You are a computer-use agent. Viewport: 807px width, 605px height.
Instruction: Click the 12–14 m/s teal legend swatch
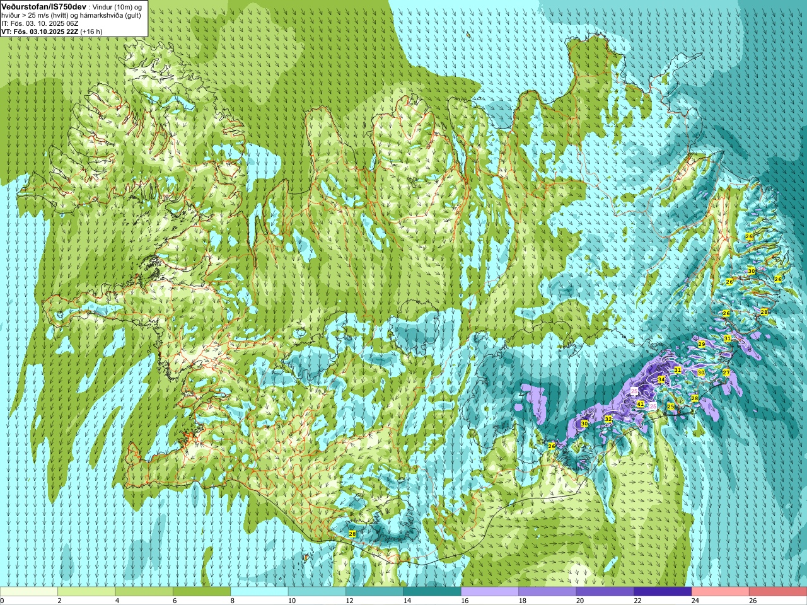374,592
